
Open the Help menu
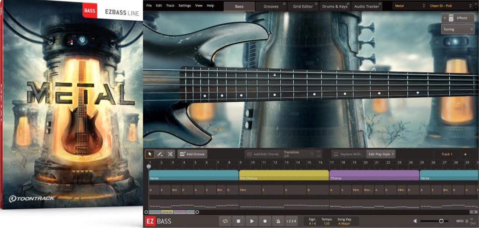210,6
